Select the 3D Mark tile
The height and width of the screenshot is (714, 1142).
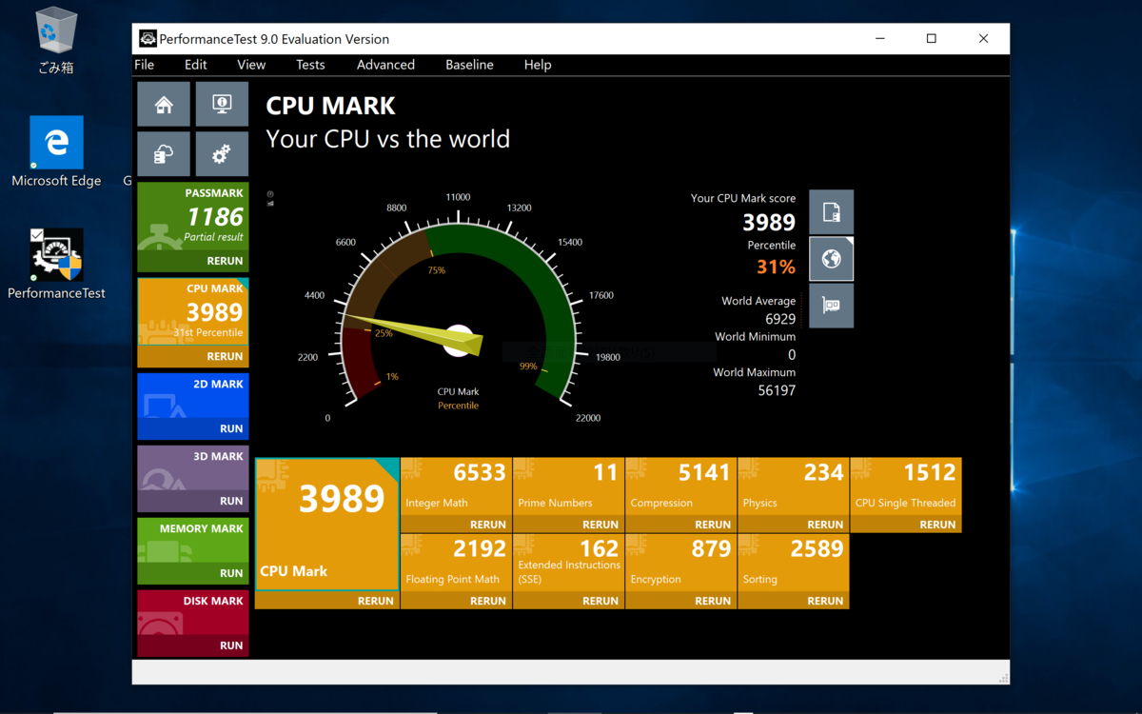click(x=193, y=479)
